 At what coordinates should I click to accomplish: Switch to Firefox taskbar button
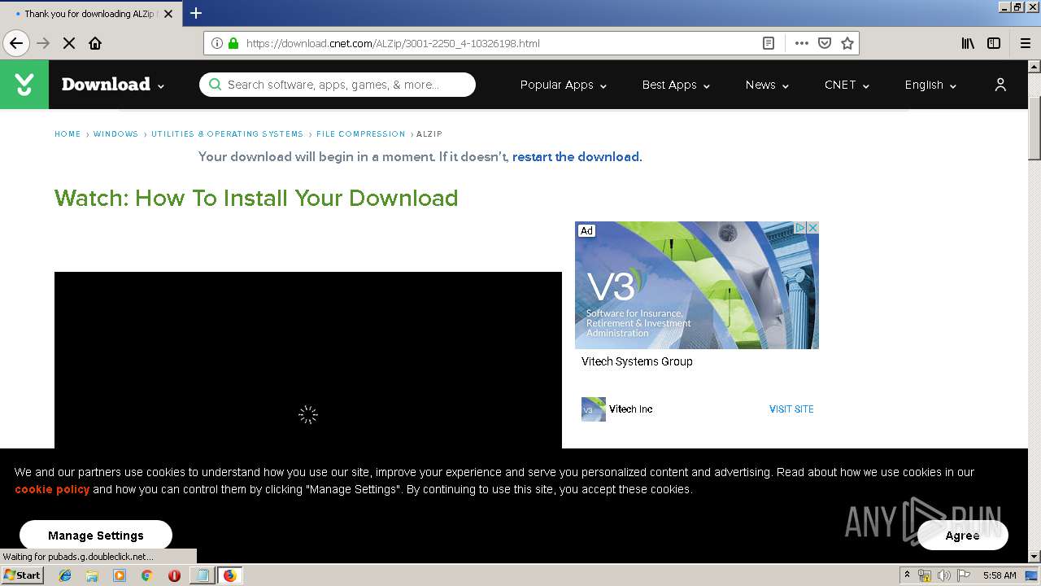click(x=229, y=575)
